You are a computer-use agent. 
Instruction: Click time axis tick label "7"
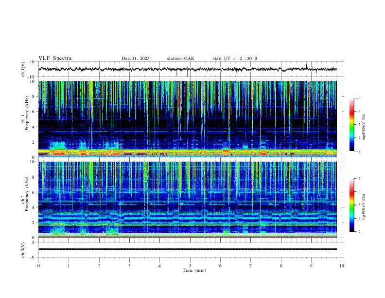tap(251, 266)
